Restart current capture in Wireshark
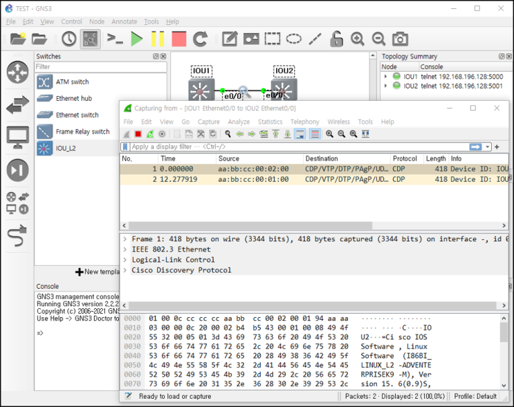 (150, 134)
